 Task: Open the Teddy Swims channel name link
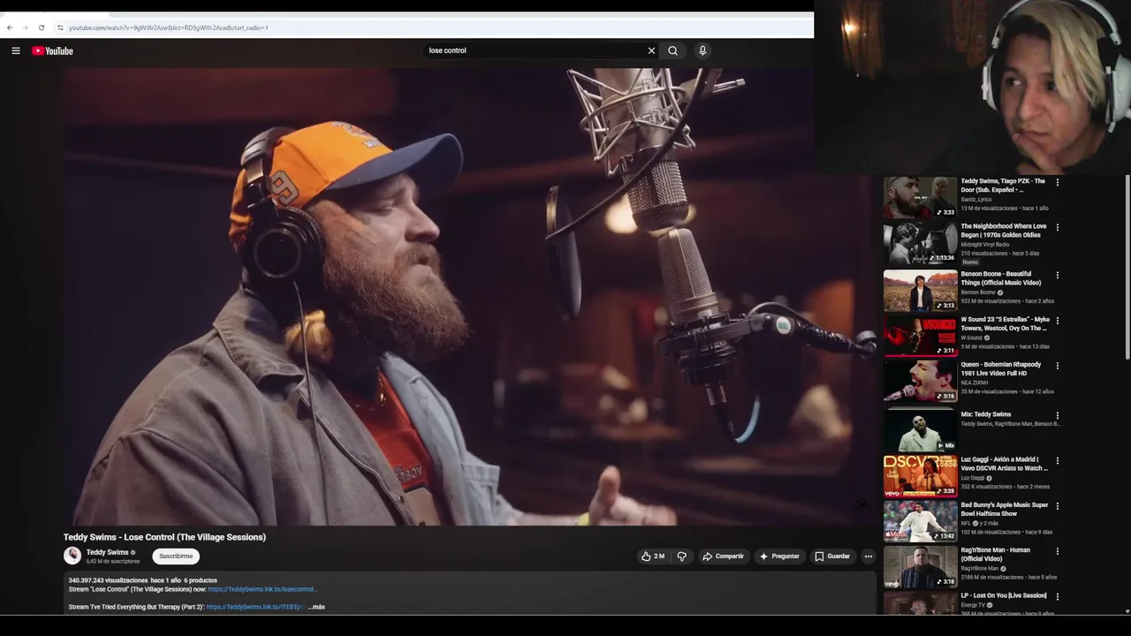coord(107,552)
